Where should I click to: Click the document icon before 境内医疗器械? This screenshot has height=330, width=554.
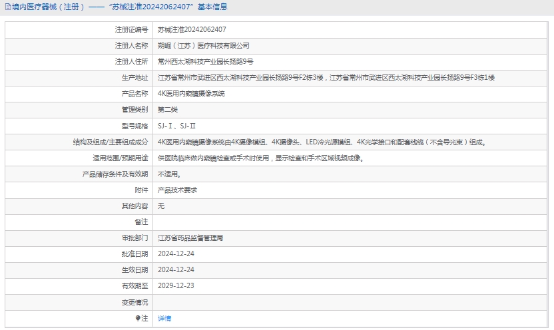[7, 7]
